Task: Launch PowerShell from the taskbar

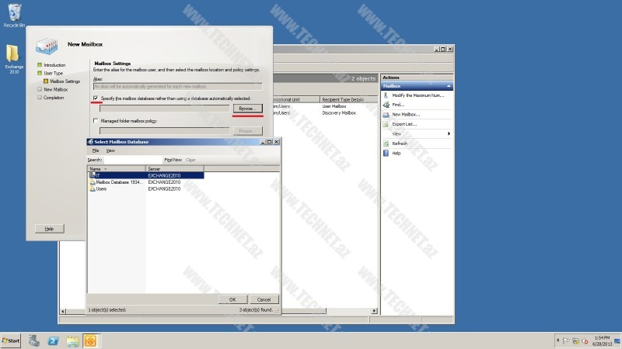Action: click(53, 340)
